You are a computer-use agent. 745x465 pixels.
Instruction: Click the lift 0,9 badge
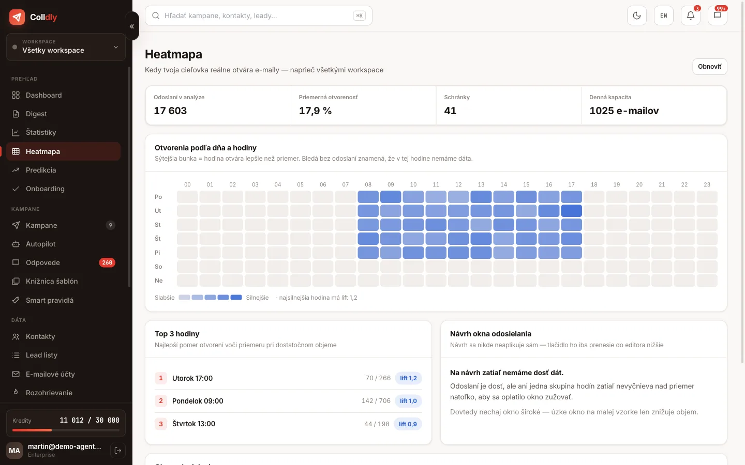click(x=408, y=424)
